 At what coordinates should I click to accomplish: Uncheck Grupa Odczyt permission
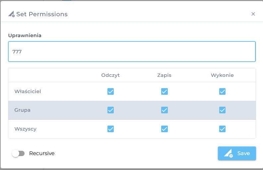tap(110, 110)
